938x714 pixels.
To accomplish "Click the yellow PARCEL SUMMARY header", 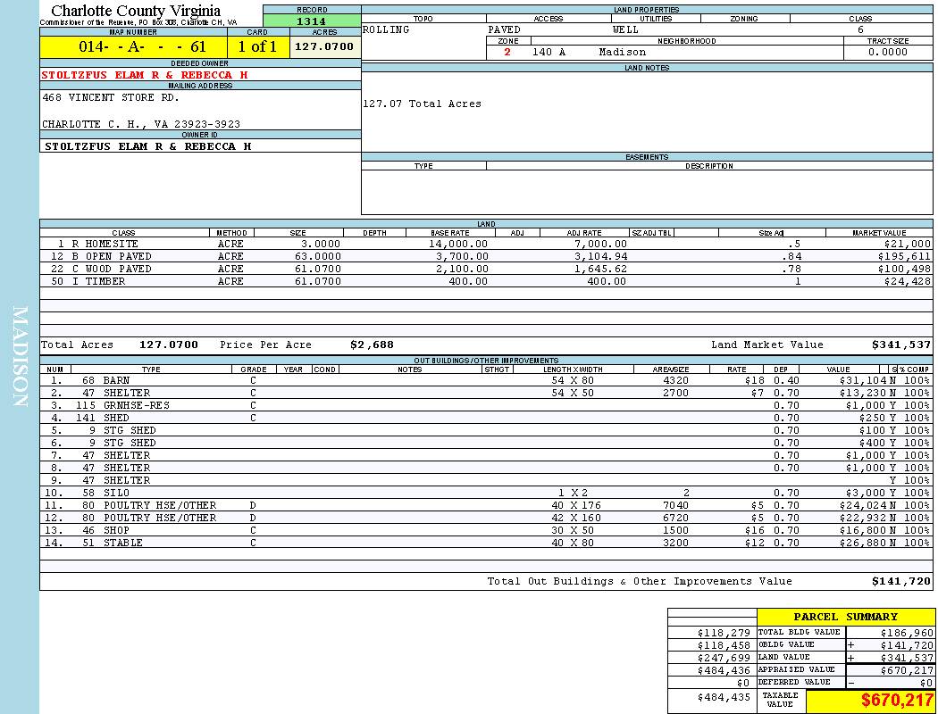I will point(845,617).
